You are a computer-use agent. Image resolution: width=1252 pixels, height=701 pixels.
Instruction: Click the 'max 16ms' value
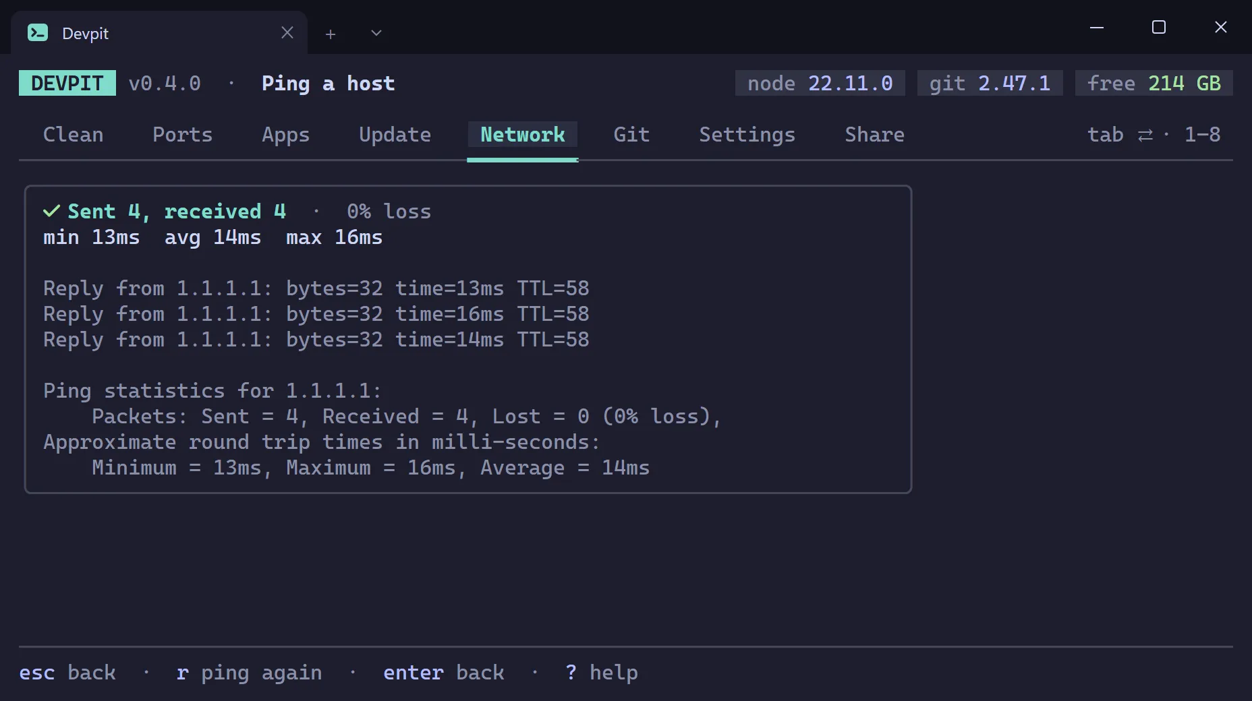pyautogui.click(x=335, y=237)
